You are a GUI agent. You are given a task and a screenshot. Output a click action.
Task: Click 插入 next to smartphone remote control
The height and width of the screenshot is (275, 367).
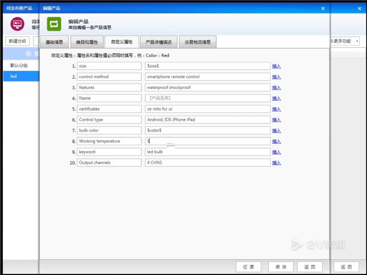(x=276, y=77)
